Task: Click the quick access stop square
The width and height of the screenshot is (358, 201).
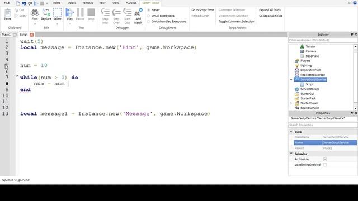Action: [43, 3]
